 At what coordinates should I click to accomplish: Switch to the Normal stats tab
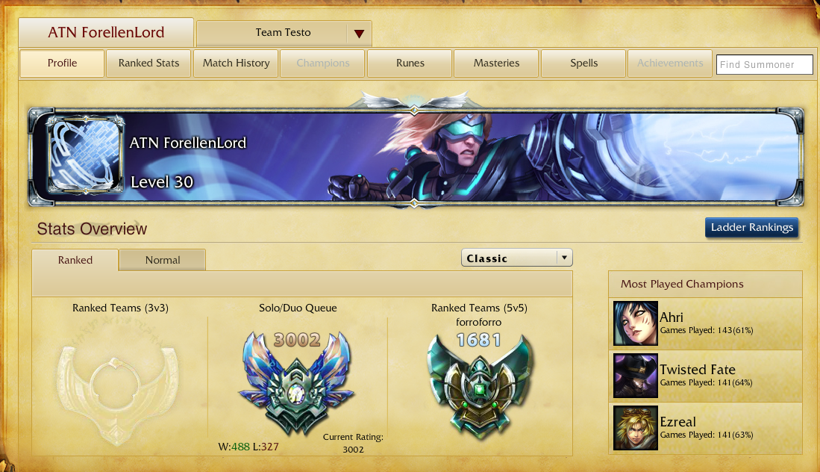tap(162, 260)
